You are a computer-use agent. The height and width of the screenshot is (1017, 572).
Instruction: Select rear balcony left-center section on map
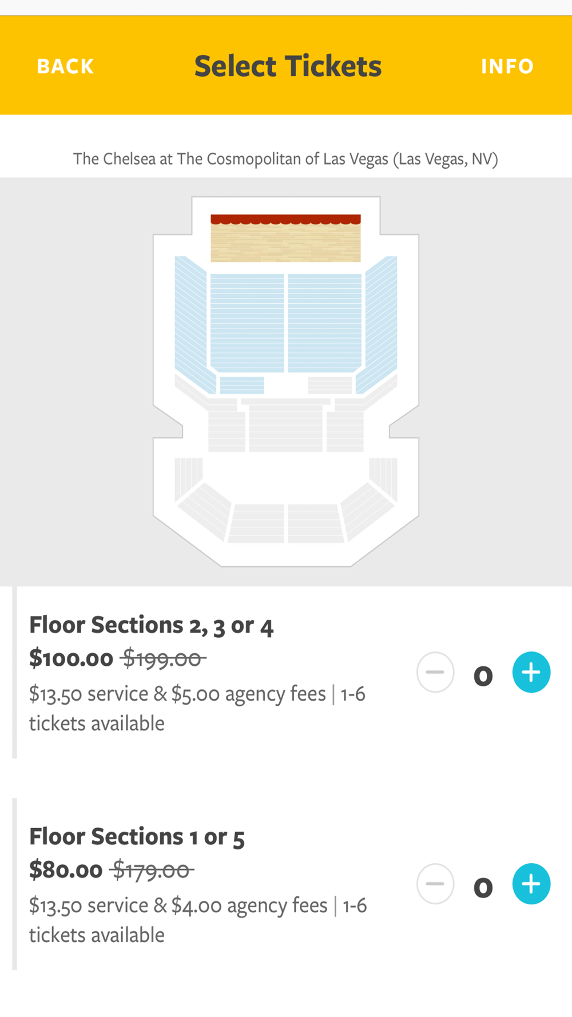pyautogui.click(x=257, y=523)
